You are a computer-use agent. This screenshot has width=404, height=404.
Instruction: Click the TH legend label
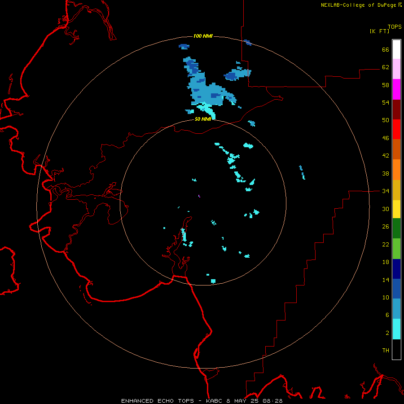click(386, 351)
